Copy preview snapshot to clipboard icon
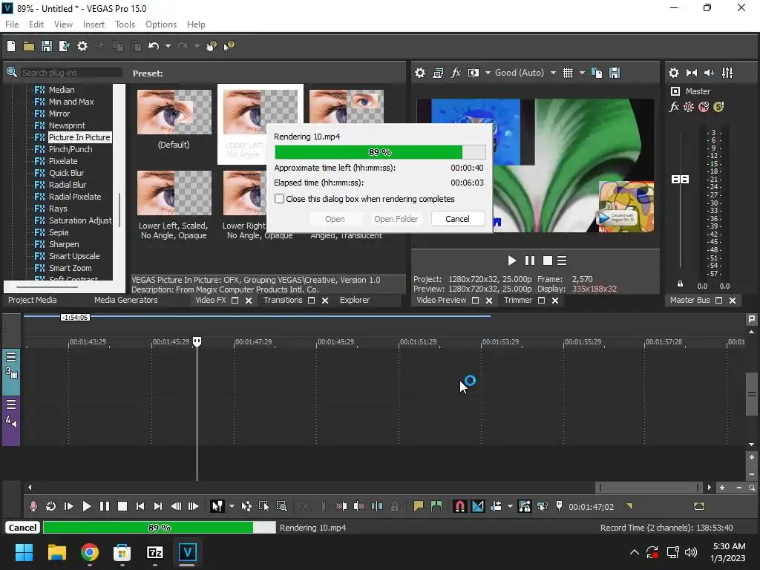Viewport: 760px width, 570px height. [x=597, y=73]
